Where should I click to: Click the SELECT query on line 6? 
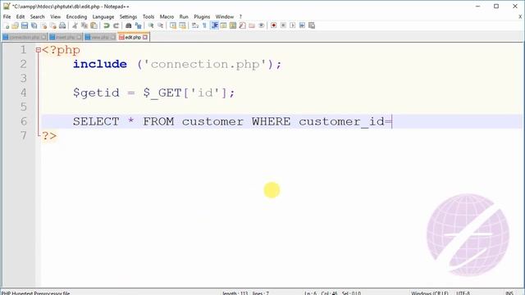click(x=232, y=121)
